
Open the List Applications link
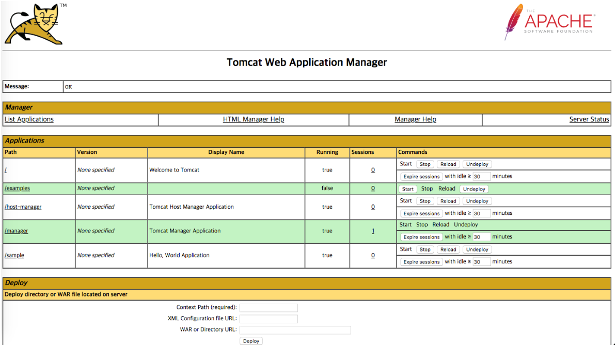pos(29,119)
